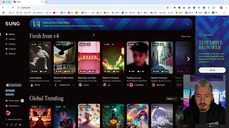This screenshot has height=128, width=229.
Task: Click the 50 Credits link
Action: pyautogui.click(x=10, y=91)
